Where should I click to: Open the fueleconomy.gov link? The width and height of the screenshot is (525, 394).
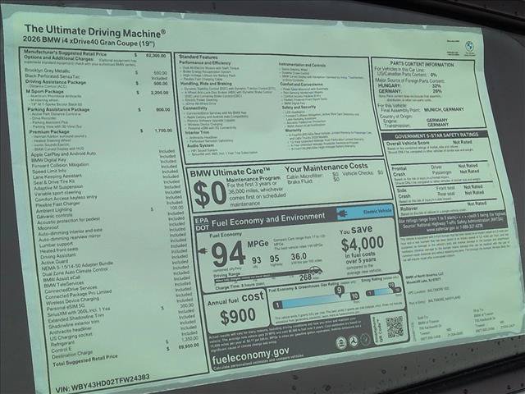point(250,355)
